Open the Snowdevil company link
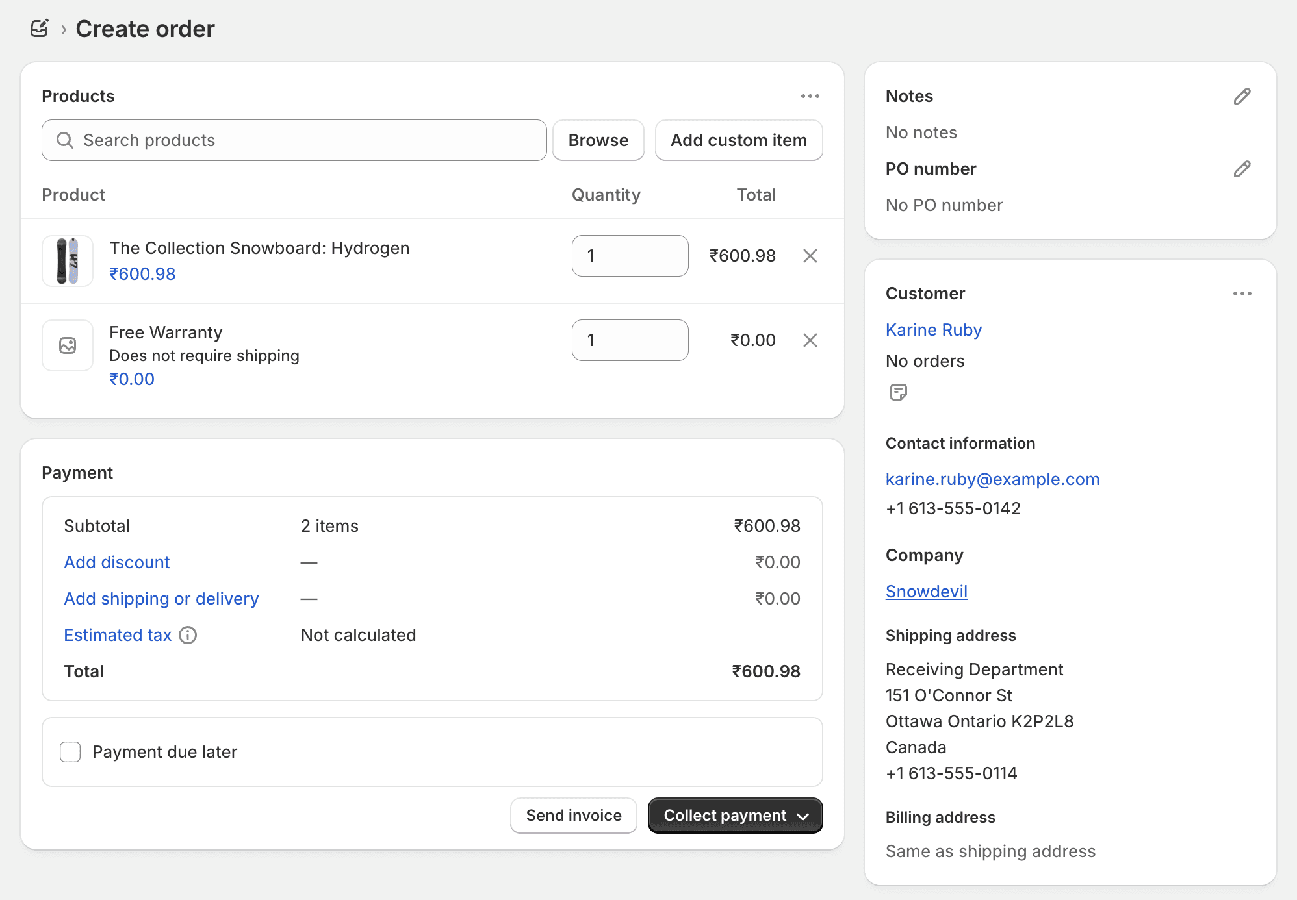The width and height of the screenshot is (1297, 900). 926,592
